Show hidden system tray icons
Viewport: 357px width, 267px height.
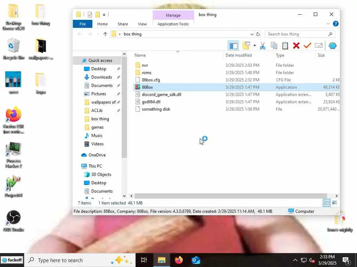point(295,260)
